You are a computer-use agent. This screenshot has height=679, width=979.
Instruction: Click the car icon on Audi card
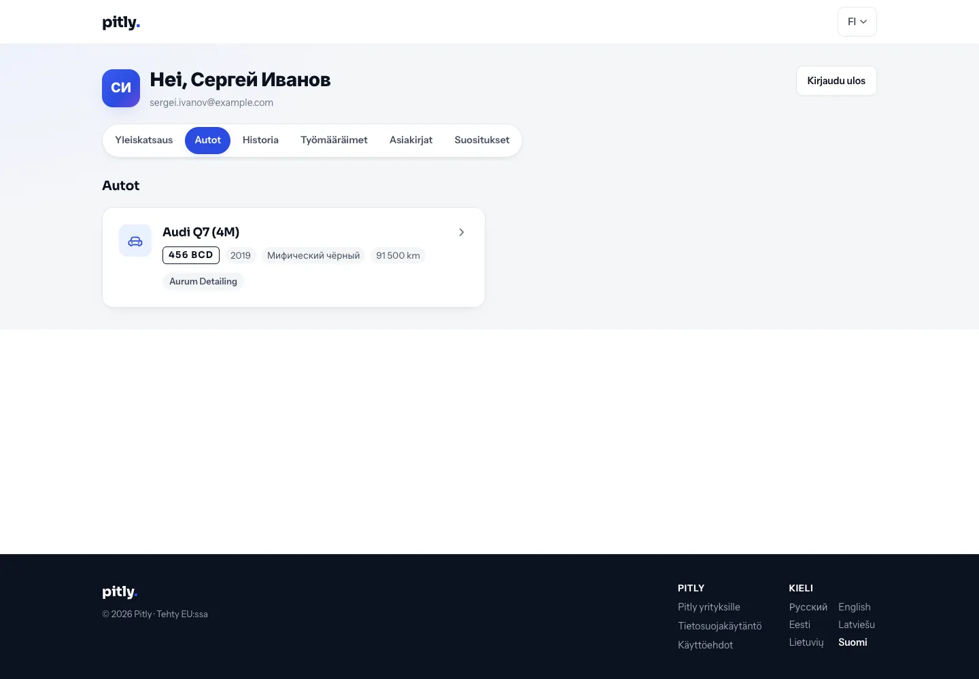click(x=135, y=241)
